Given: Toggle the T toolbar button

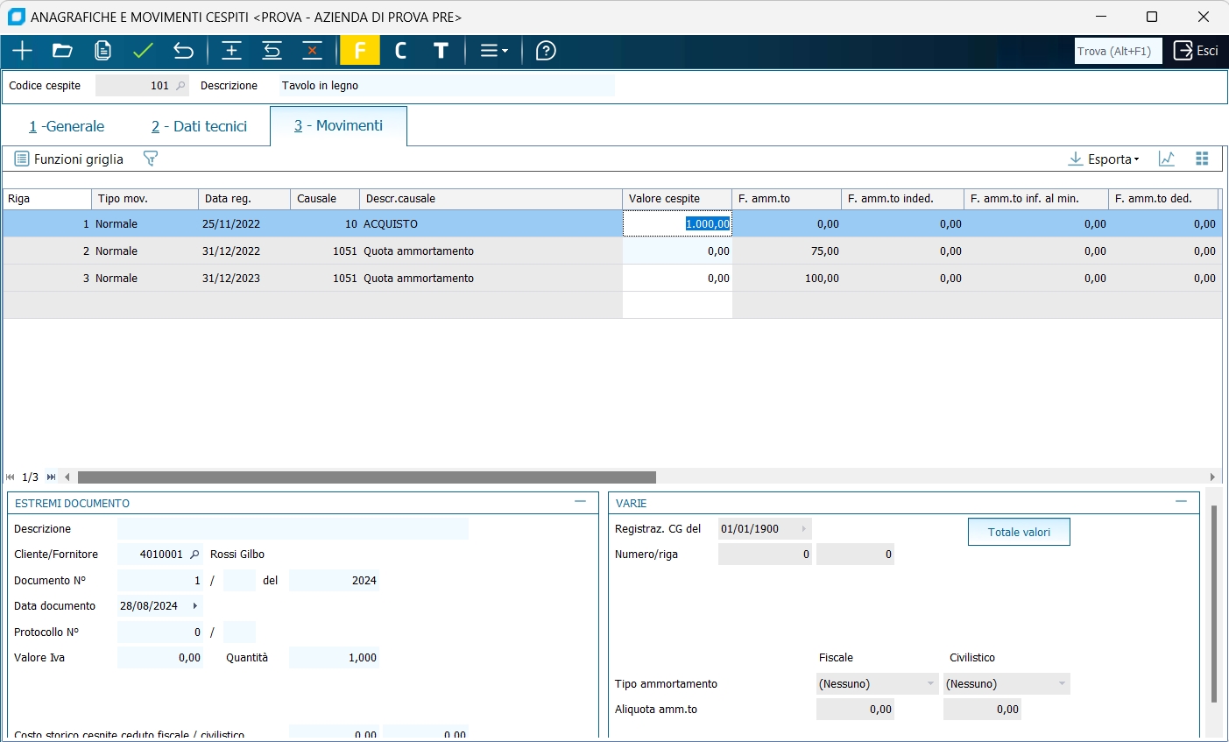Looking at the screenshot, I should point(441,51).
